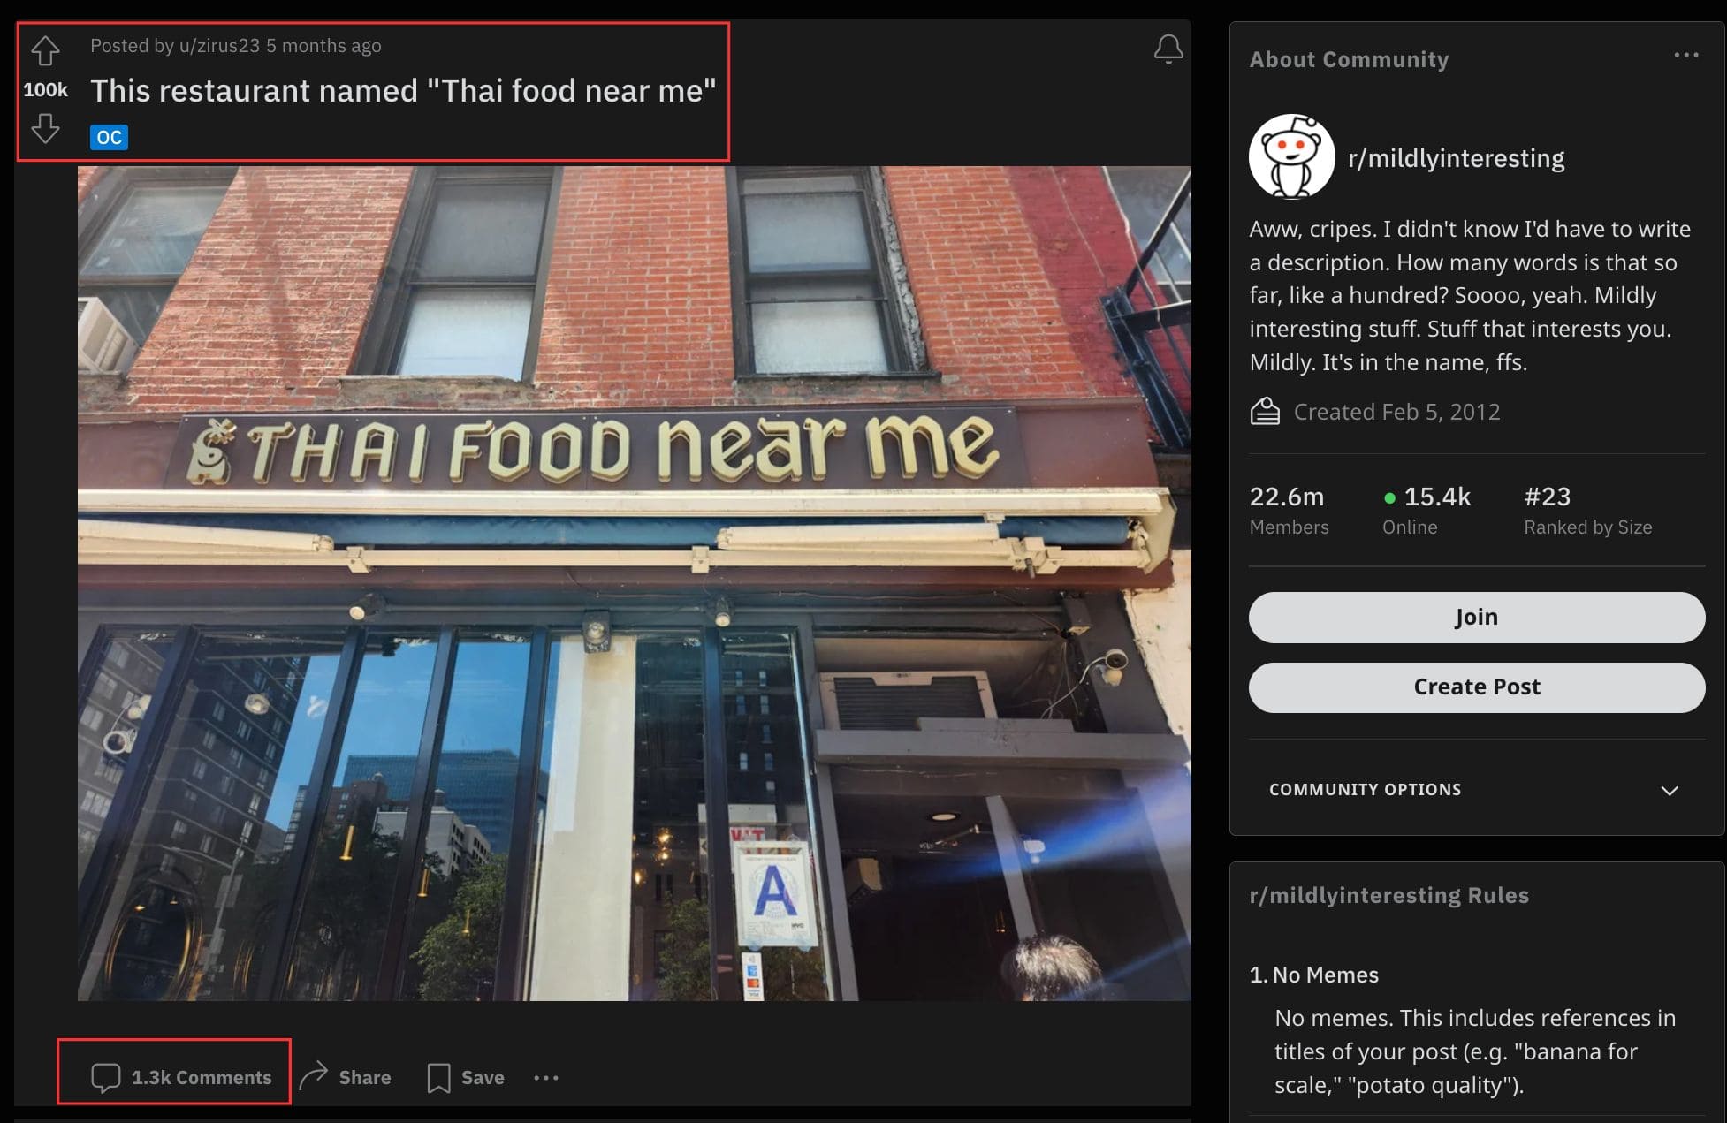1727x1123 pixels.
Task: Click the Create Post button
Action: 1476,687
